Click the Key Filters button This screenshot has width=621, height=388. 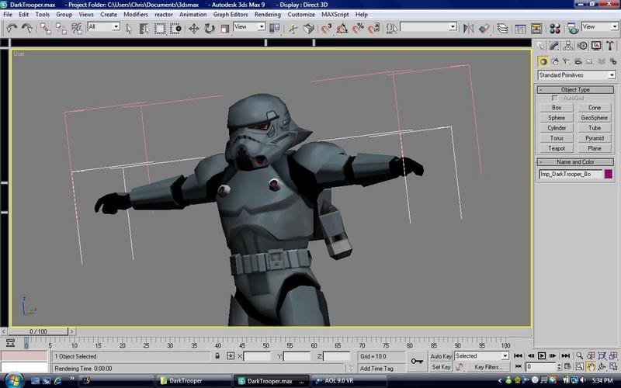pyautogui.click(x=487, y=366)
